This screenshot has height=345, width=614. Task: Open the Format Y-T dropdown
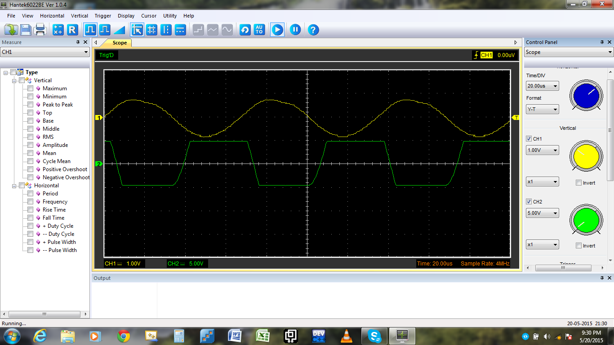click(543, 109)
